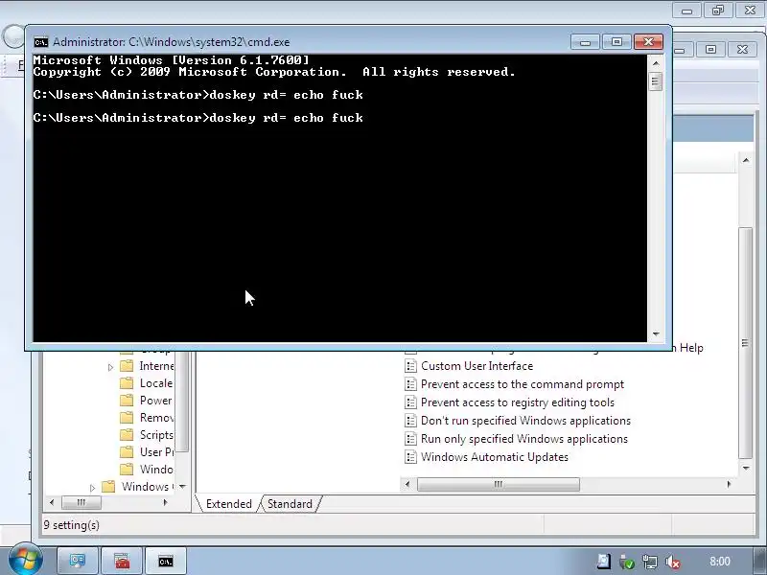767x575 pixels.
Task: Click the tree pane scroll down arrow
Action: [182, 486]
